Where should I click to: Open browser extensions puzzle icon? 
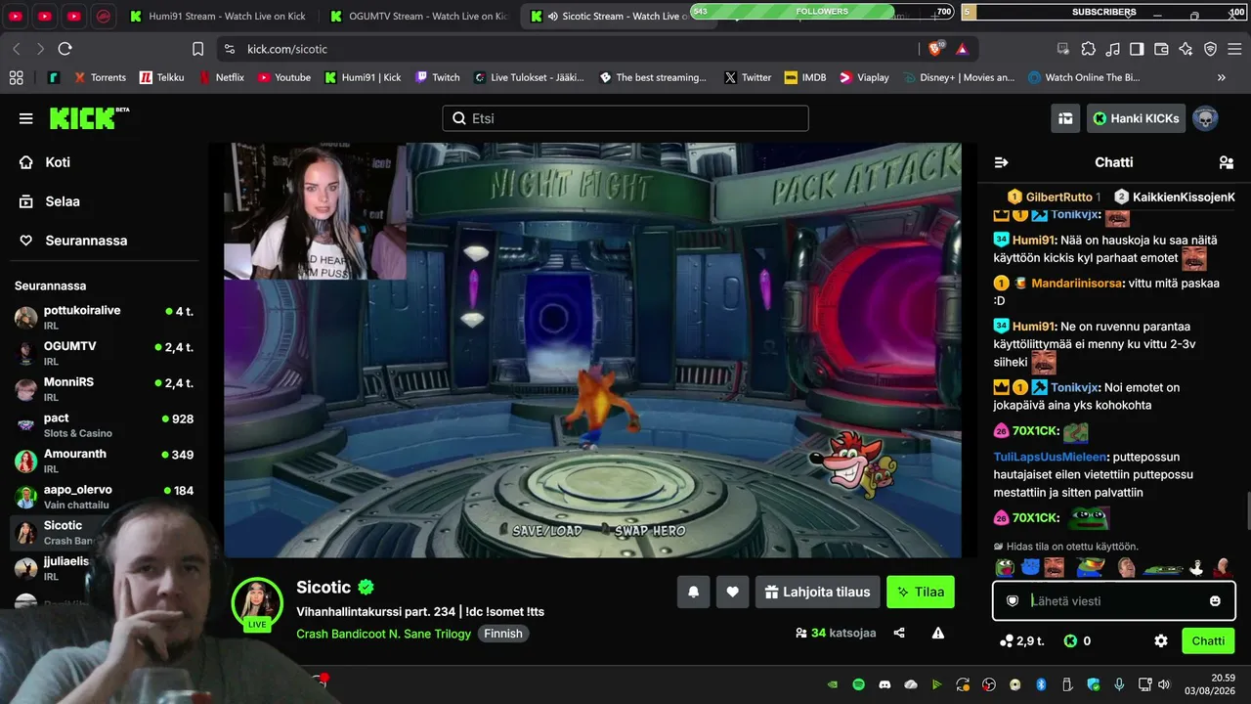(x=1088, y=49)
